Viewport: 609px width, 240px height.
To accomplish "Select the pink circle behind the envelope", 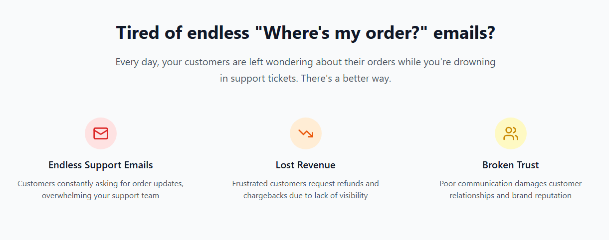I will [x=101, y=133].
